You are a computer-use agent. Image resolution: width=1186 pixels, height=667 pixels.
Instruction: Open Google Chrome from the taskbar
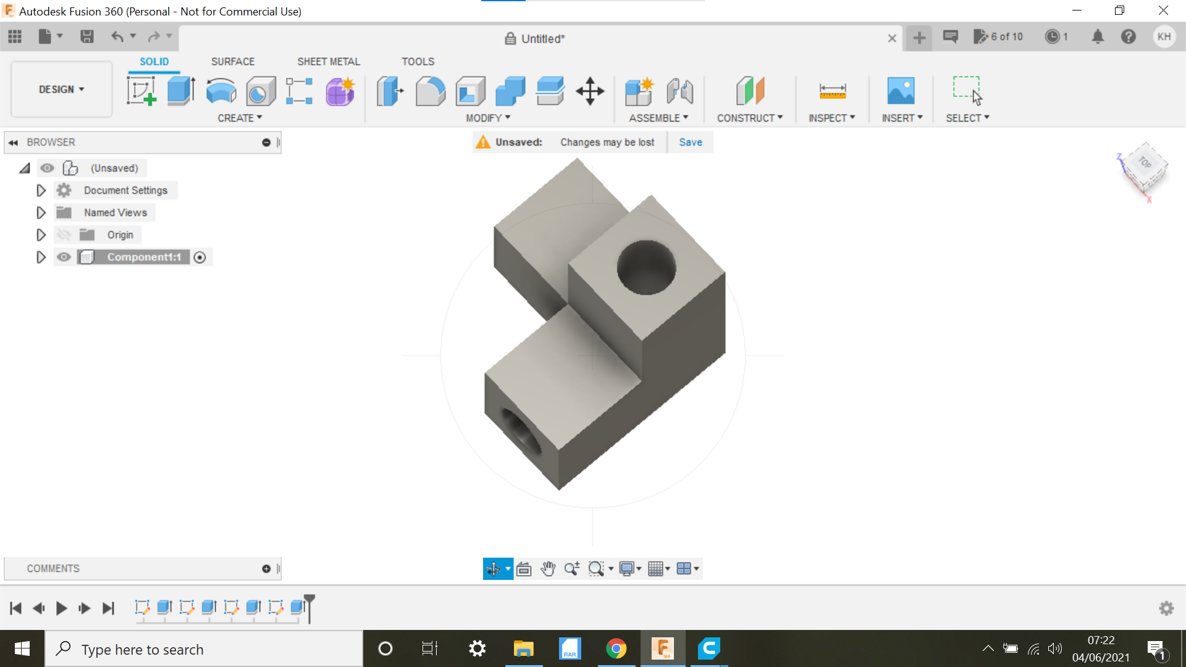[x=616, y=648]
